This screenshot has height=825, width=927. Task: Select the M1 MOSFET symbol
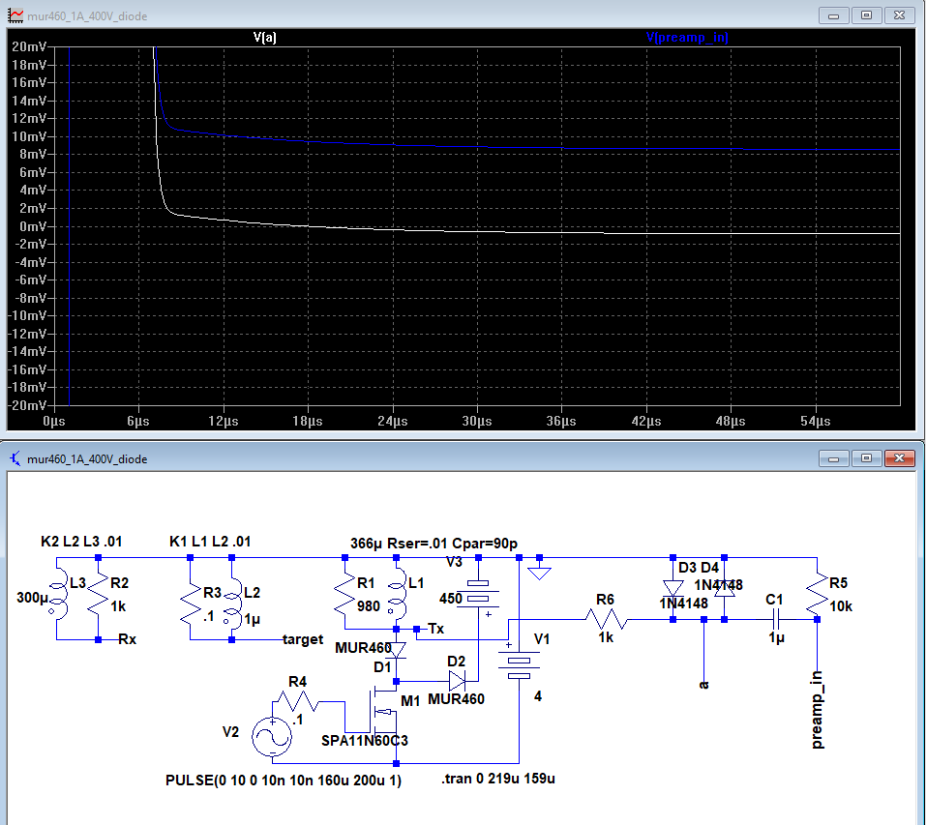380,712
